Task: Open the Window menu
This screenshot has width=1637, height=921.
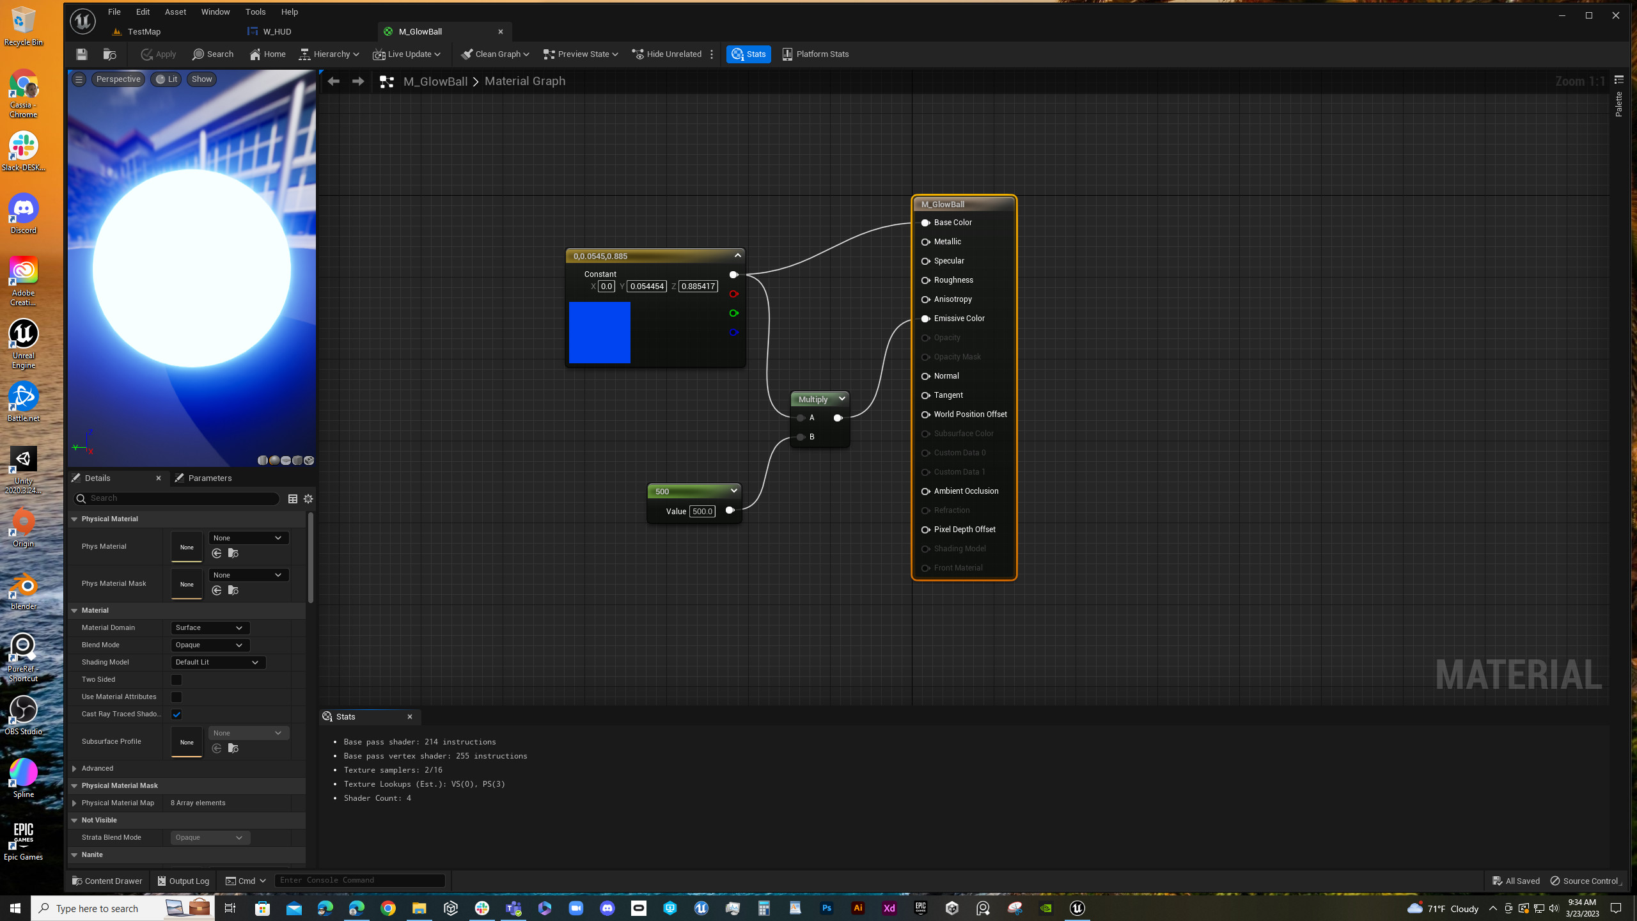Action: (215, 12)
